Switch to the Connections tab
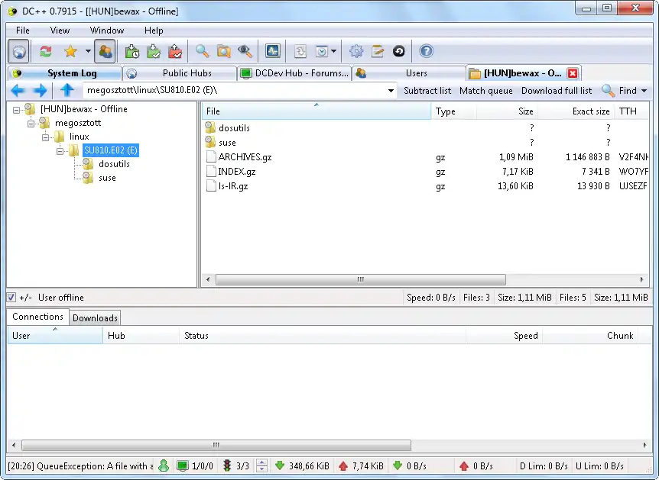Screen dimensions: 659x480 pos(37,317)
